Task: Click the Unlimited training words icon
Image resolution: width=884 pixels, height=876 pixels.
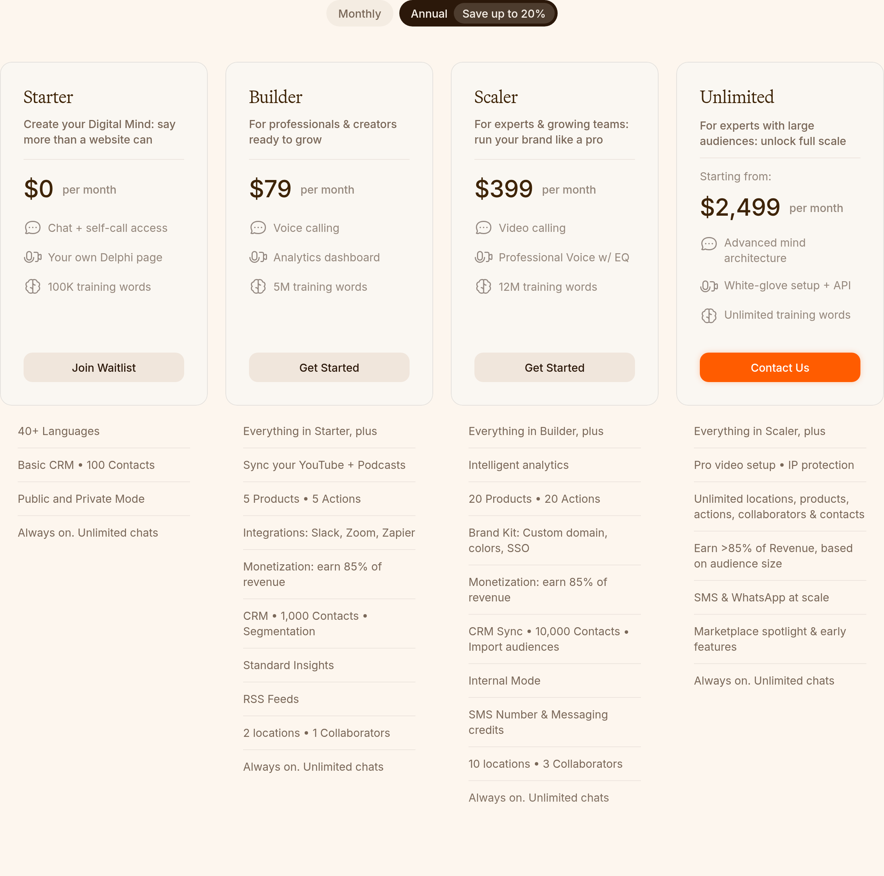Action: 709,315
